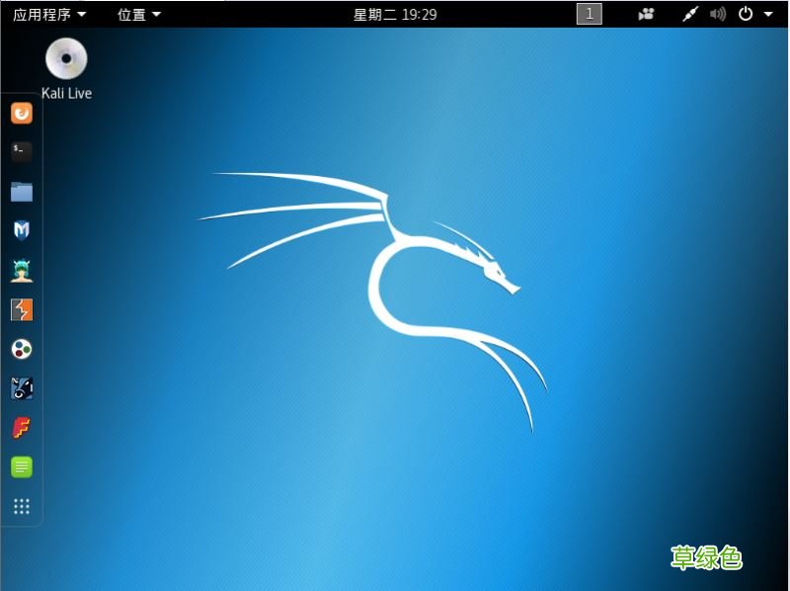Expand the system status menu arrow

coord(769,14)
